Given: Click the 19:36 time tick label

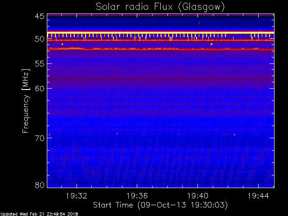Looking at the screenshot, I should click(137, 196).
